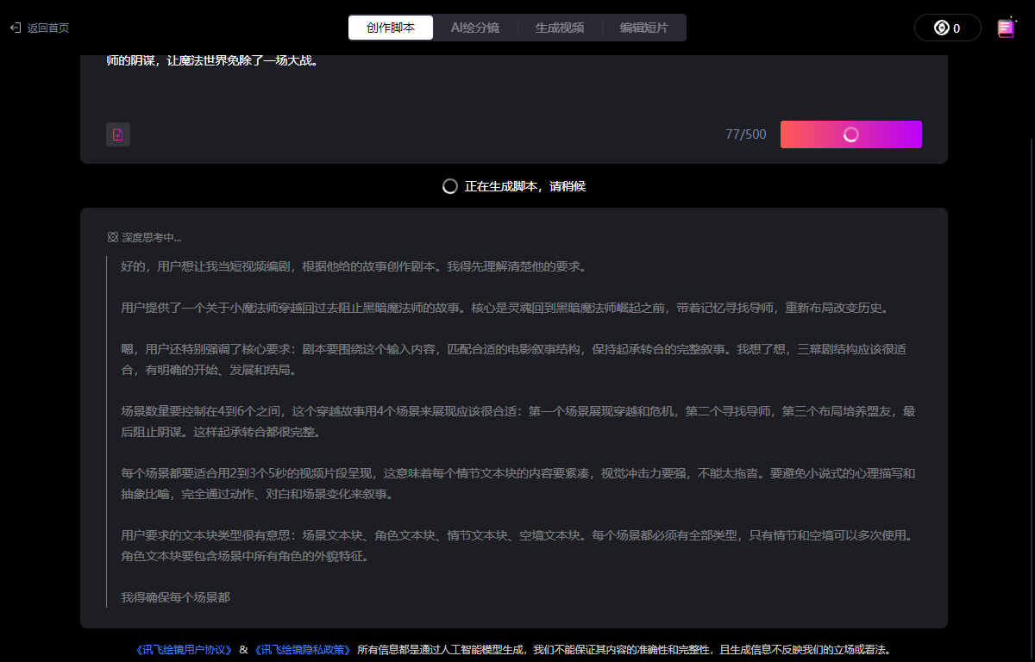This screenshot has width=1035, height=662.
Task: Open the 《讯飞绘镜用户协议》 link
Action: [x=185, y=649]
